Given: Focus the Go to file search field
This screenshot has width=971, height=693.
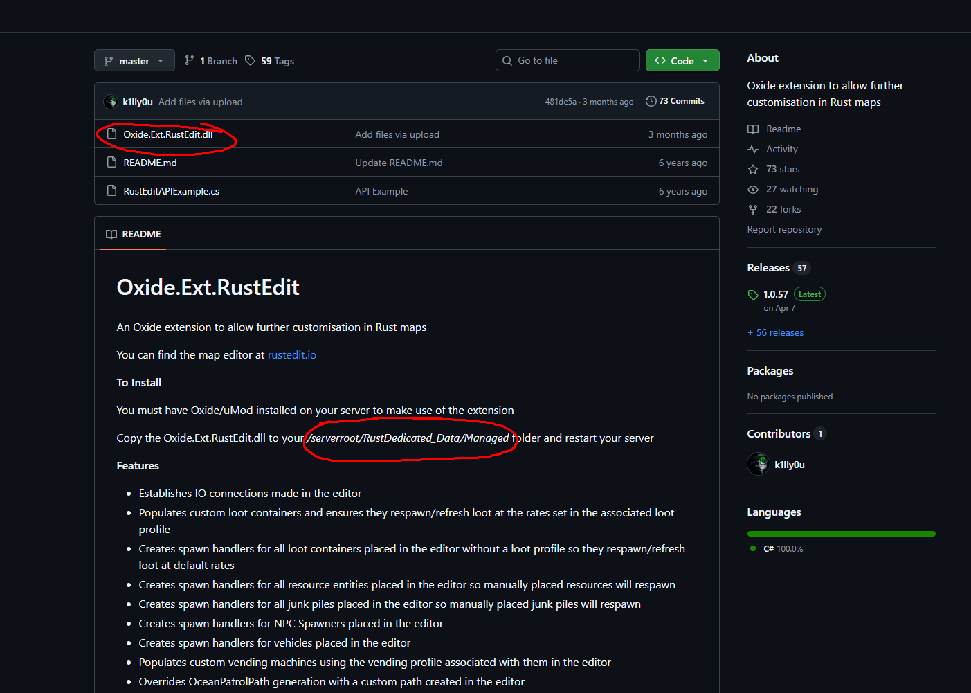Looking at the screenshot, I should 568,60.
